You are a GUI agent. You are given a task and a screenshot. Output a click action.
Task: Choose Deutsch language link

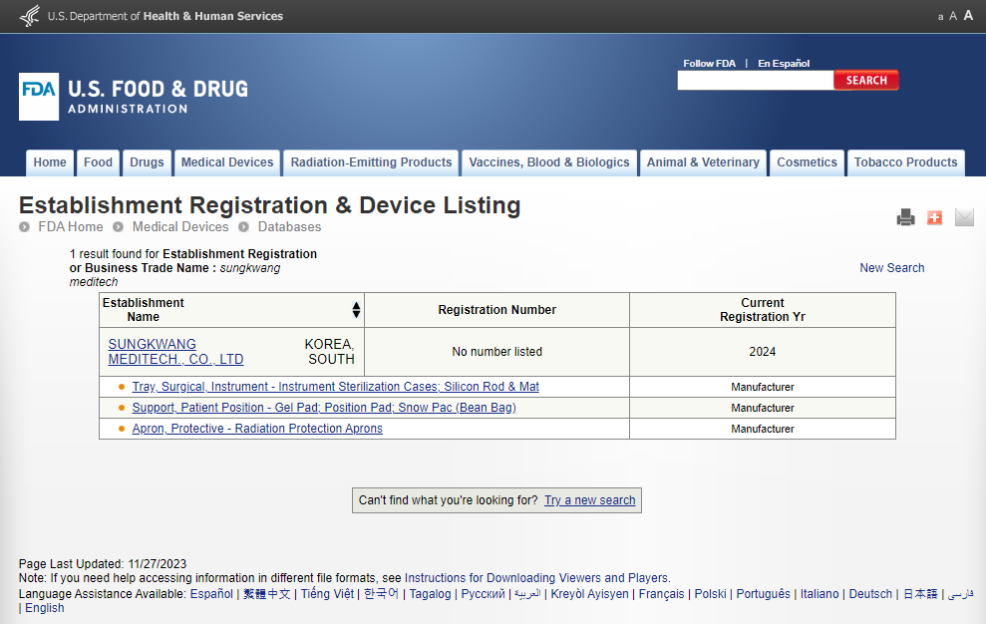tap(870, 594)
